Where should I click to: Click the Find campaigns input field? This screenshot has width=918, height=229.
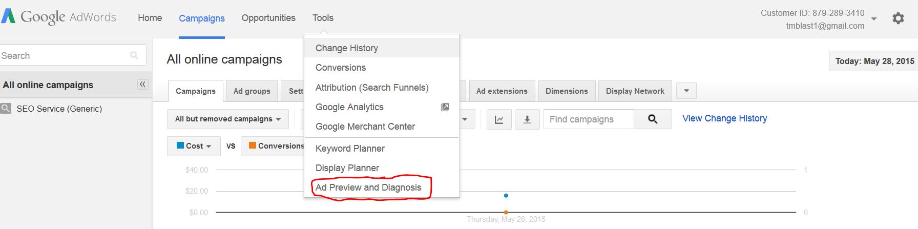pyautogui.click(x=589, y=119)
